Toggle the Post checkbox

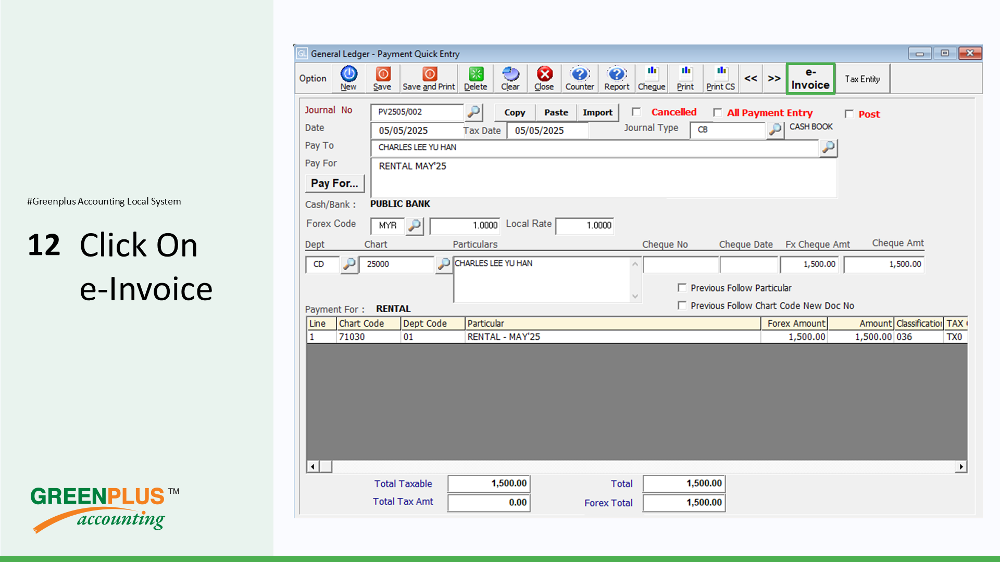(x=849, y=113)
